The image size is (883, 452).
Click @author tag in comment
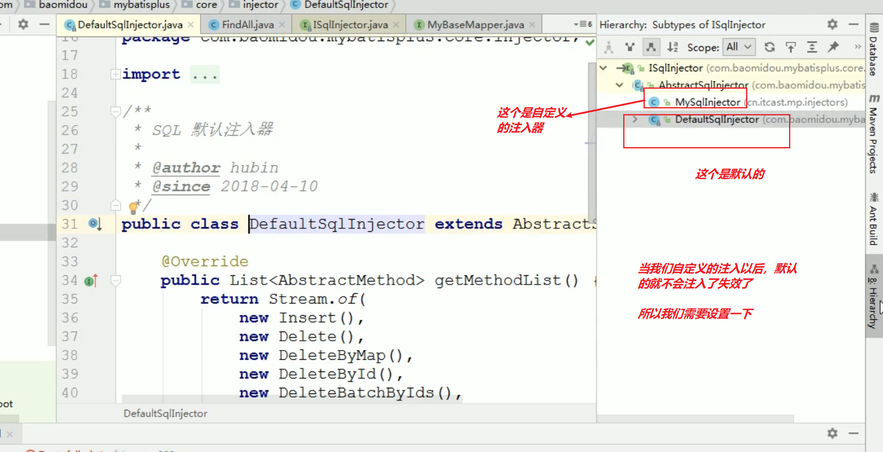(x=186, y=168)
